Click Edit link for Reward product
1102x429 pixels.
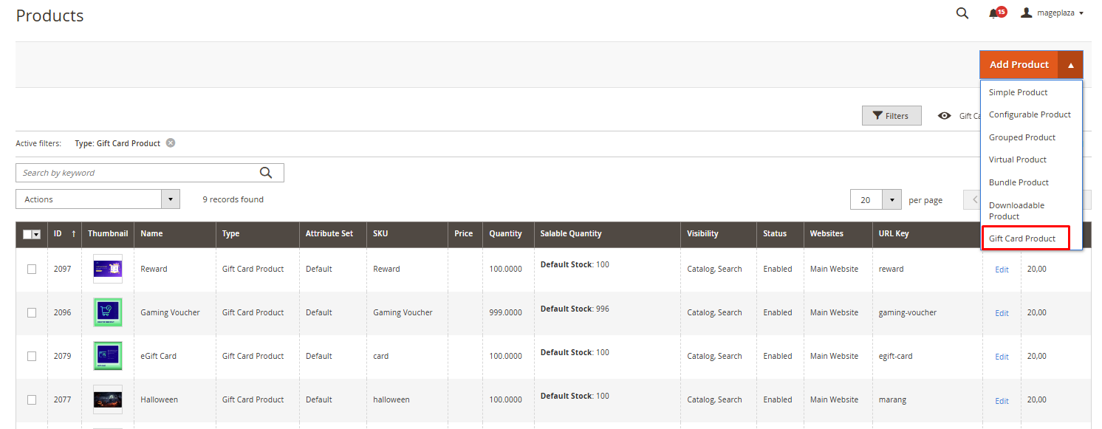(1002, 270)
